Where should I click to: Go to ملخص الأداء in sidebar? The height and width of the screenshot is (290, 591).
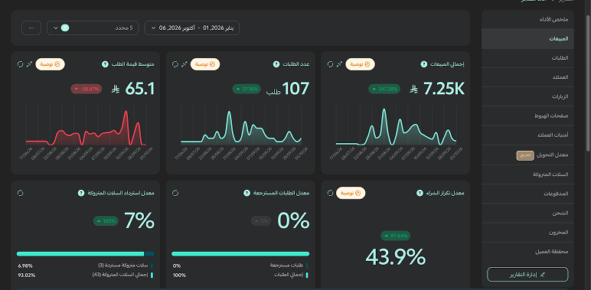point(527,20)
